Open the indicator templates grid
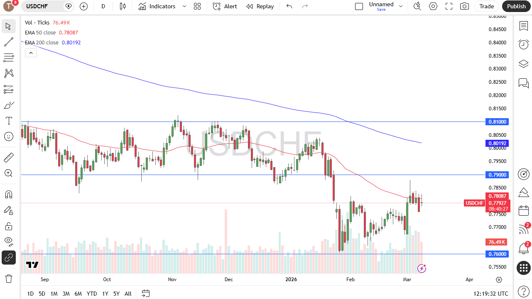This screenshot has height=299, width=532. point(197,6)
